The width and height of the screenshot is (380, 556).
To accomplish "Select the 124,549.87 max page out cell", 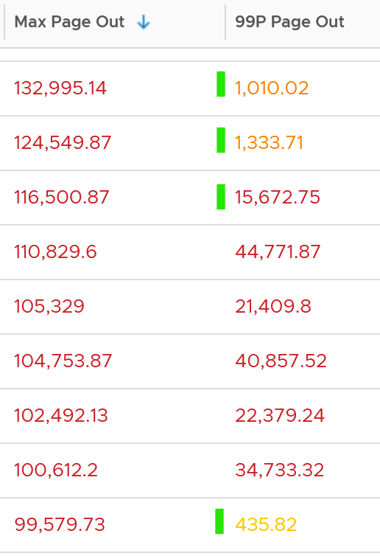I will 63,143.
